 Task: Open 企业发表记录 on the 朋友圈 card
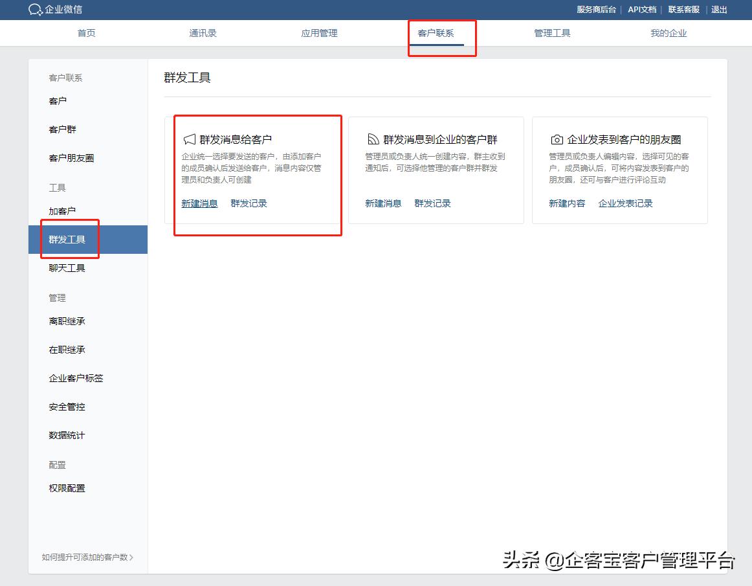[625, 203]
